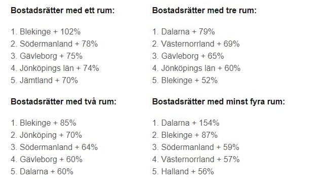Click heading 'Bostadsrätter med två rum:'
This screenshot has height=187, width=322.
(x=63, y=101)
